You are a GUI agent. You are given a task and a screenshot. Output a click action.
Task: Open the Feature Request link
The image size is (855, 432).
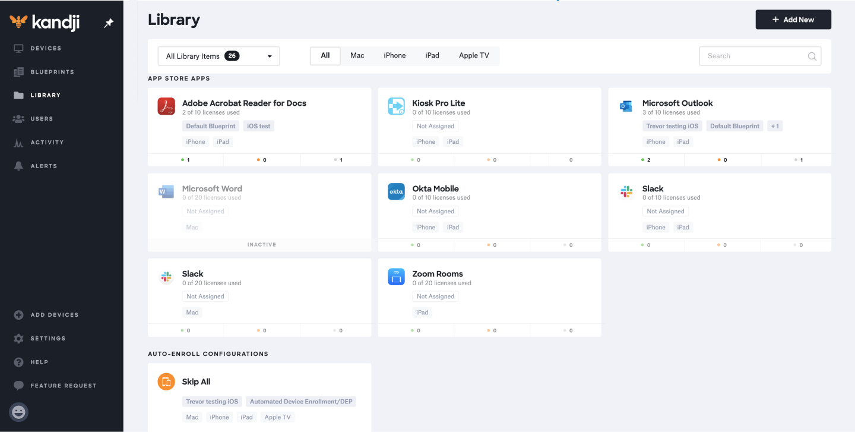click(x=63, y=386)
